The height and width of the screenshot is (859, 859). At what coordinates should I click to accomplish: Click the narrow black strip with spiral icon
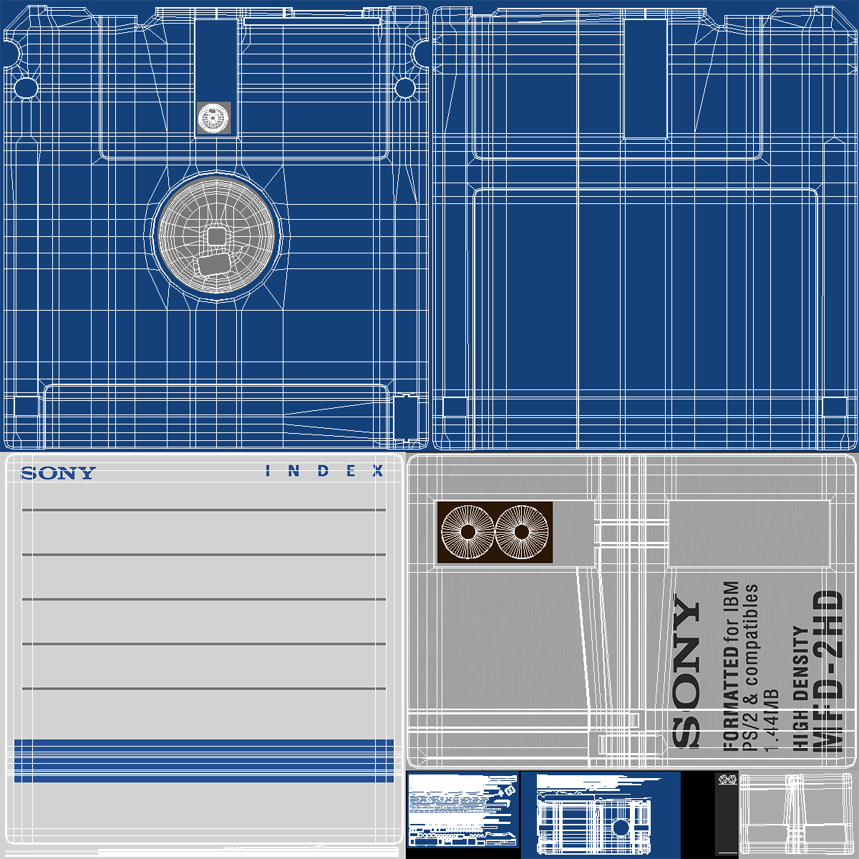point(727,815)
